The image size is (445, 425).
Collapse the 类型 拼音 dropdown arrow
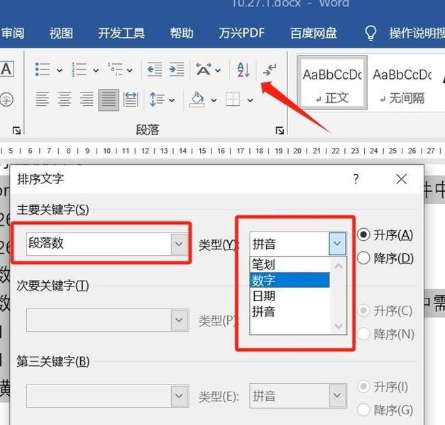tap(337, 244)
